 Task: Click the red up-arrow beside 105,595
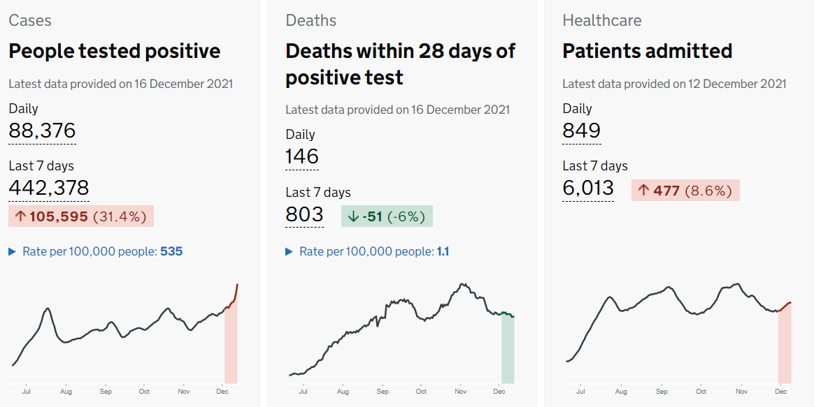tap(20, 216)
